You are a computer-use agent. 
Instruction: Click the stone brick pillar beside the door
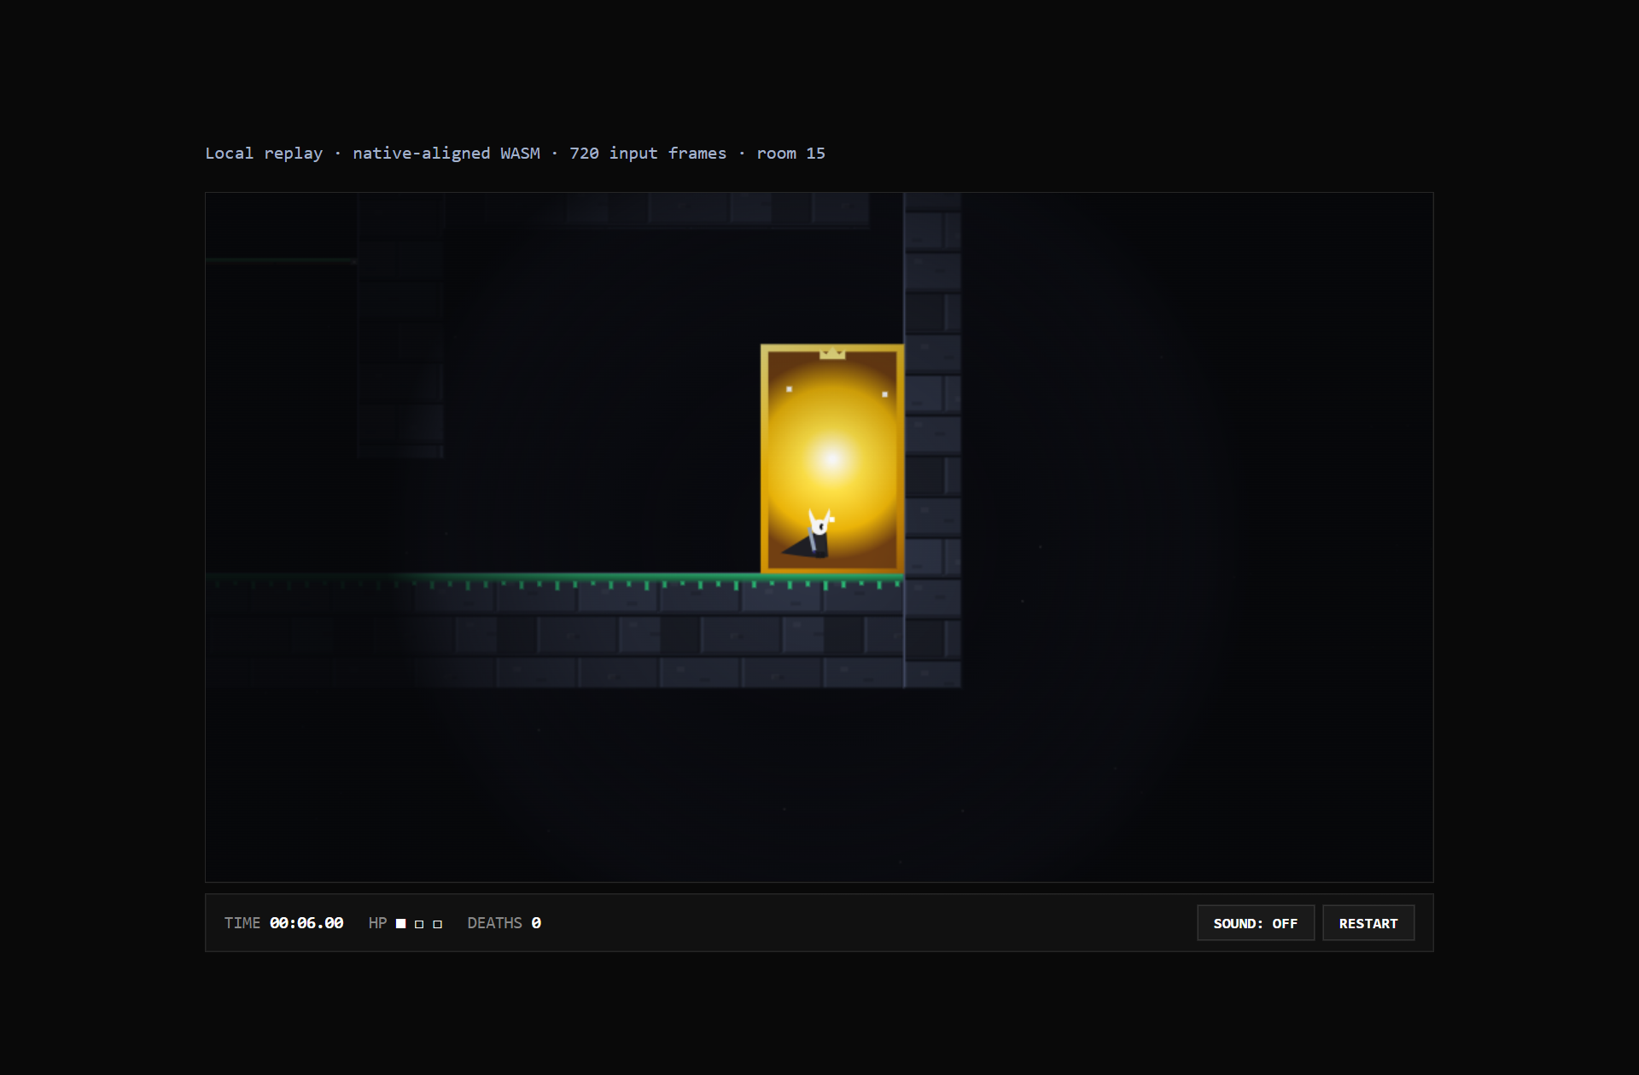[x=932, y=439]
